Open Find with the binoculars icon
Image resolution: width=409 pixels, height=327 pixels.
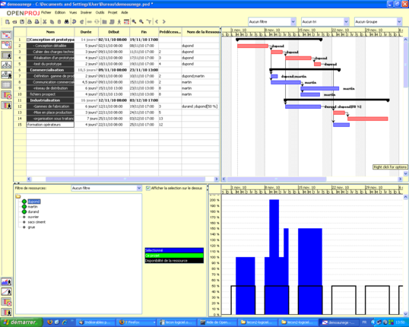66,21
